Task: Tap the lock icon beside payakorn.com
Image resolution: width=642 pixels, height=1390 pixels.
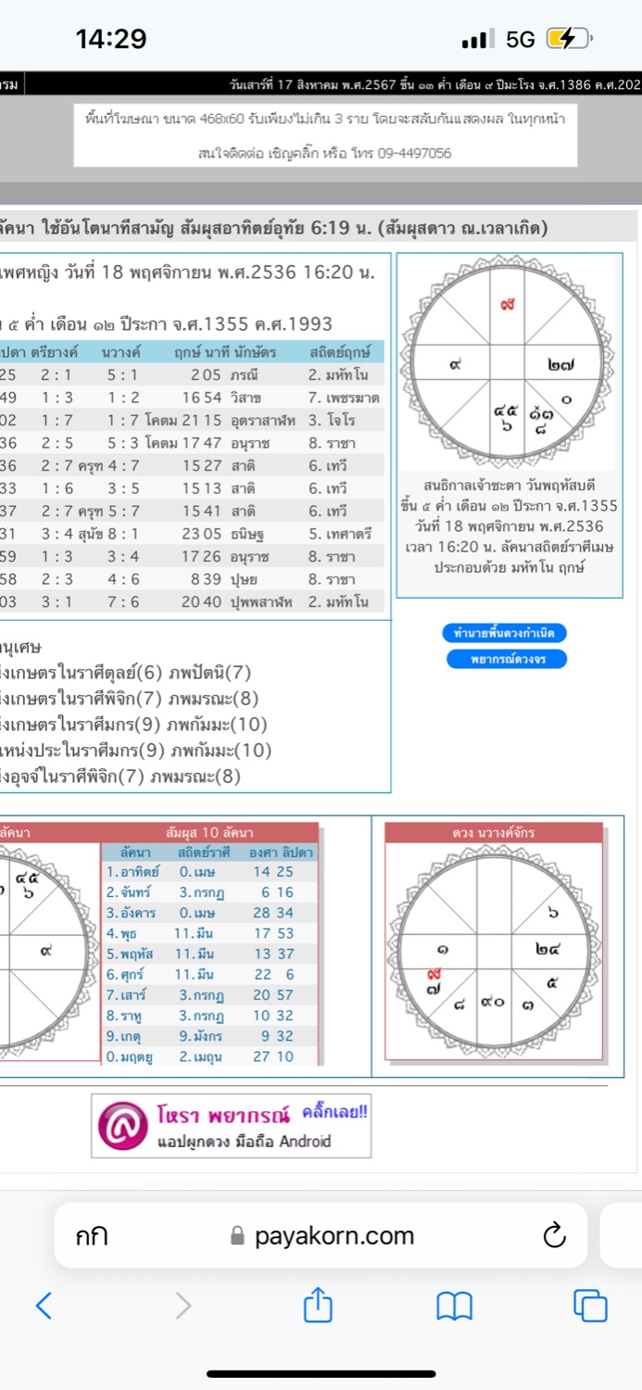Action: (237, 1236)
